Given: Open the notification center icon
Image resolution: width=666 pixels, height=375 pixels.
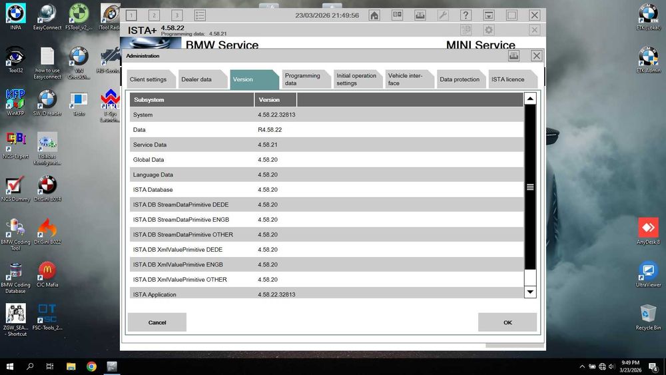Looking at the screenshot, I should click(653, 366).
